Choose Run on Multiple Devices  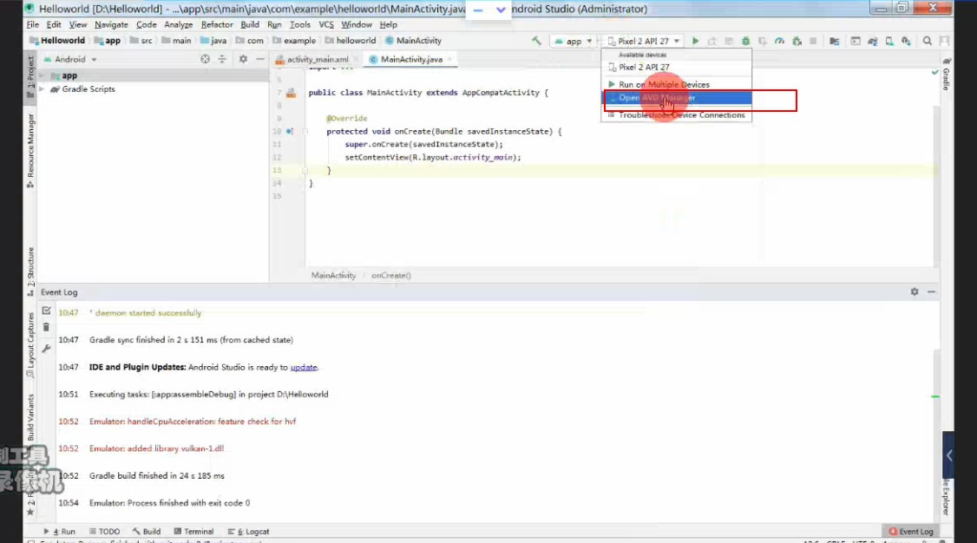coord(677,84)
